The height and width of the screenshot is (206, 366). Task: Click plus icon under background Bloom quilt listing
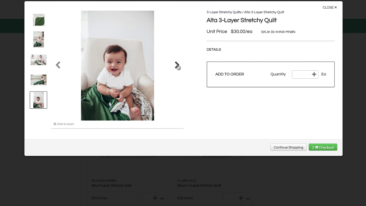point(241,198)
